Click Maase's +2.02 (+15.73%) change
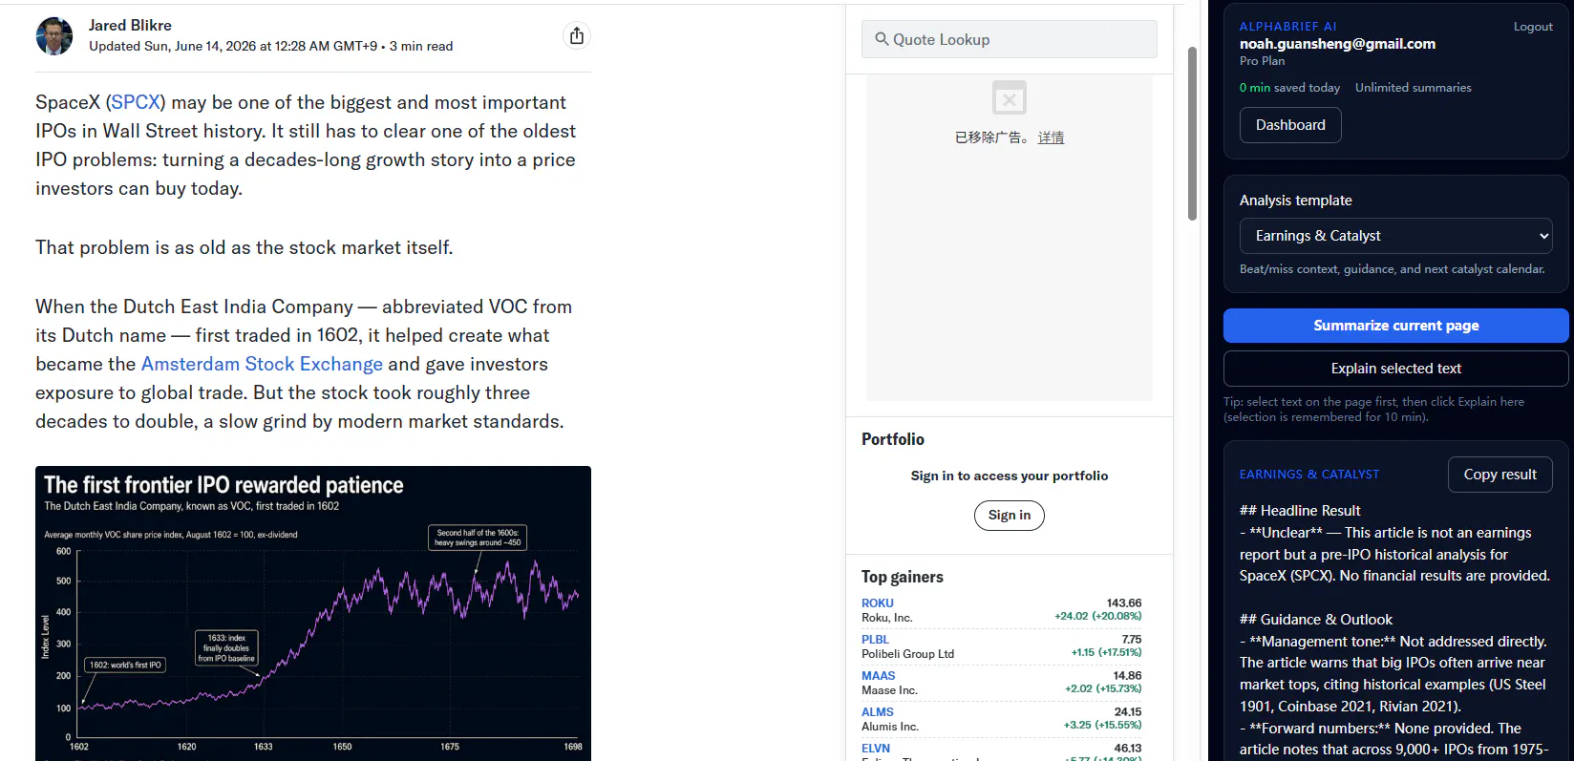 click(x=1103, y=689)
